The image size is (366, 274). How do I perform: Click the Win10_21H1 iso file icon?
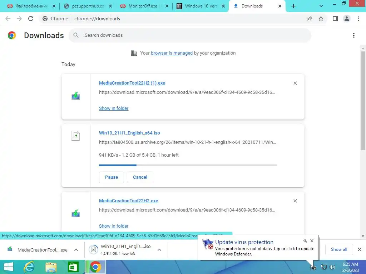(x=76, y=136)
